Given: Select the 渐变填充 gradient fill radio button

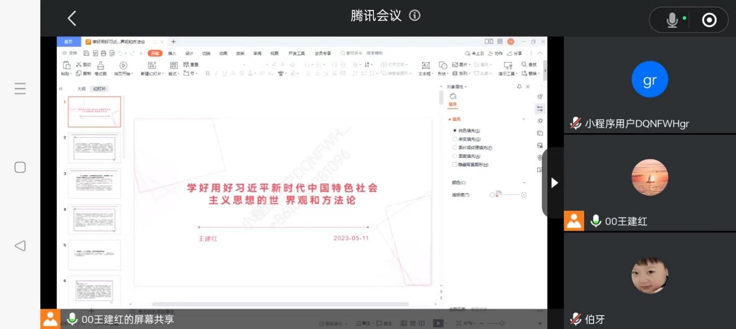Looking at the screenshot, I should pyautogui.click(x=454, y=139).
